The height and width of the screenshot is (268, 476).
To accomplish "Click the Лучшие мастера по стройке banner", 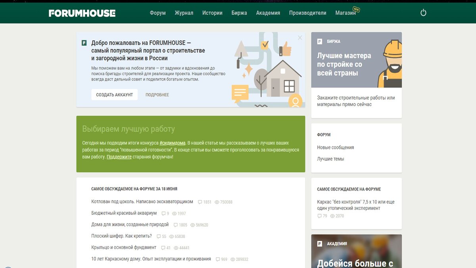I will [356, 60].
